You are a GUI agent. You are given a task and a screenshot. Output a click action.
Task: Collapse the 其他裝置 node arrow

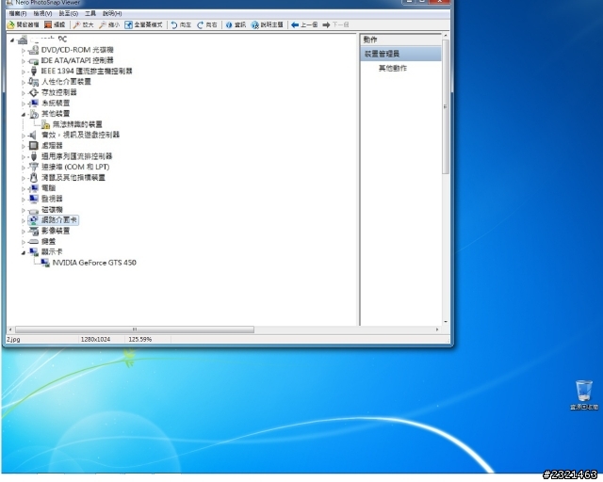(23, 114)
